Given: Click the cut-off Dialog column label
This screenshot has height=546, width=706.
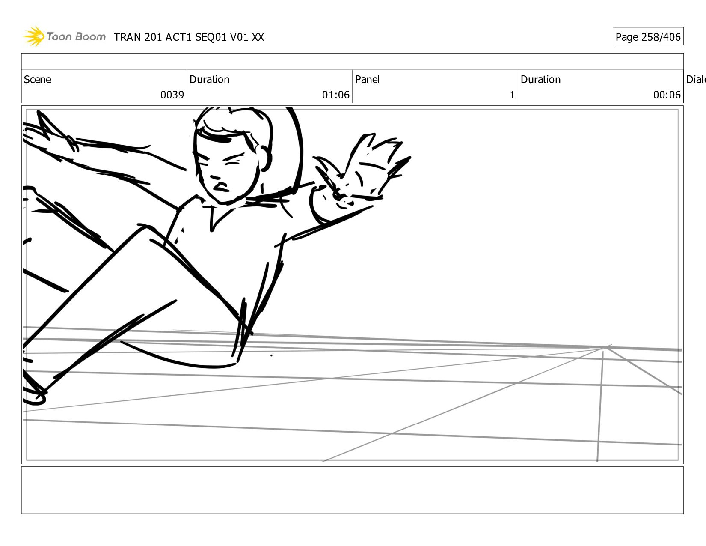Looking at the screenshot, I should point(695,80).
